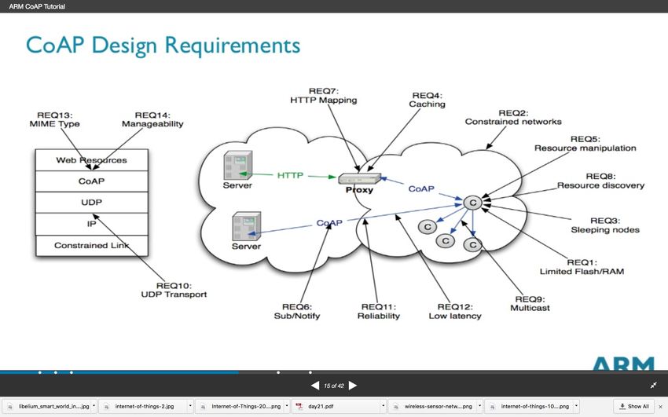Viewport: 668px width, 417px height.
Task: Click the central C node with many arrows
Action: (x=472, y=203)
